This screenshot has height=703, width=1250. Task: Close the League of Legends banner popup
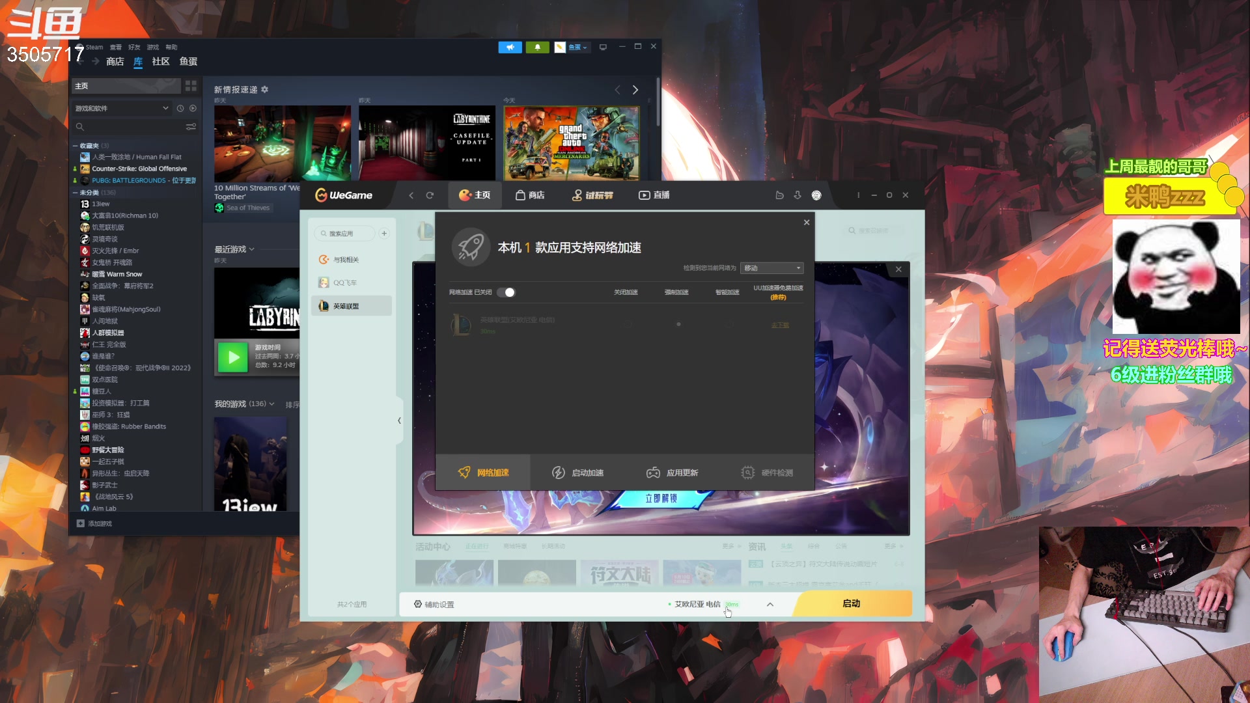[x=898, y=269]
